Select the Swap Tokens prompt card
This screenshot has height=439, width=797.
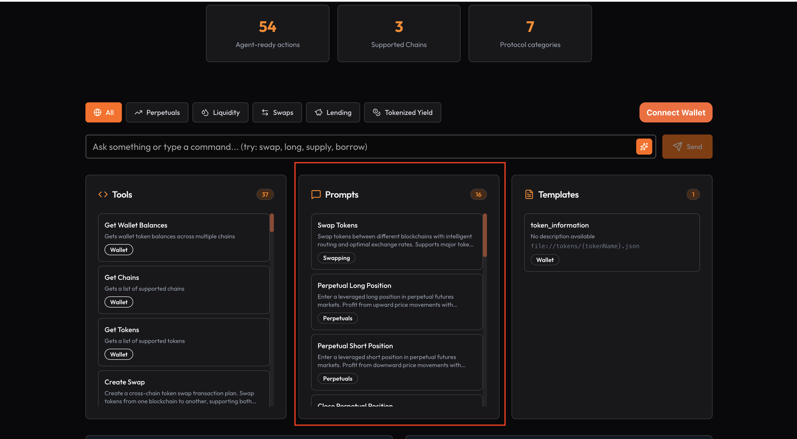pos(397,241)
